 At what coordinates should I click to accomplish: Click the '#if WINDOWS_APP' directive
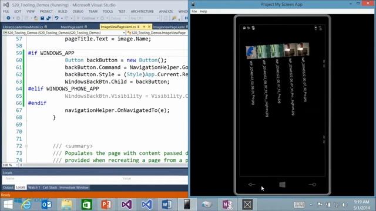click(x=51, y=53)
